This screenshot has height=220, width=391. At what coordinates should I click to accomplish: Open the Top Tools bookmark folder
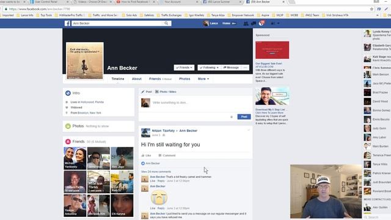point(44,15)
